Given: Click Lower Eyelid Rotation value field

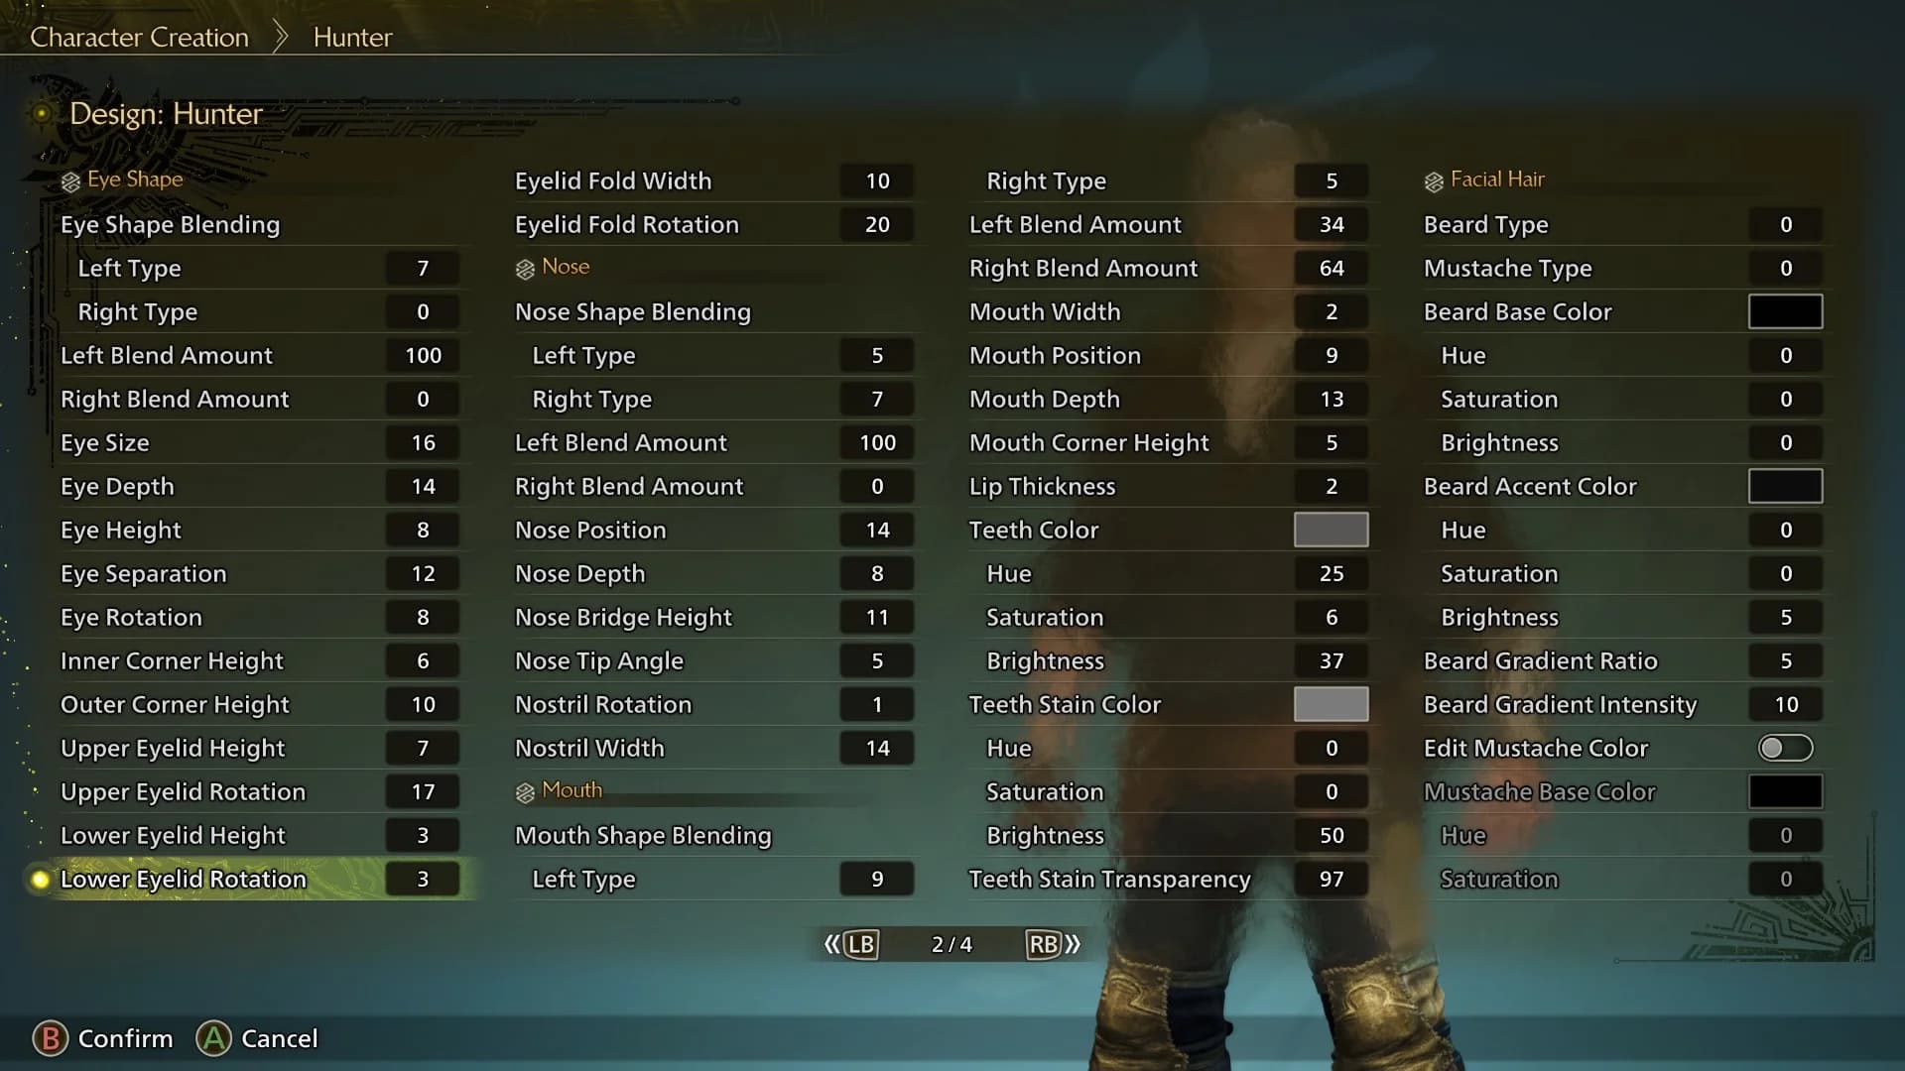Looking at the screenshot, I should pyautogui.click(x=423, y=878).
